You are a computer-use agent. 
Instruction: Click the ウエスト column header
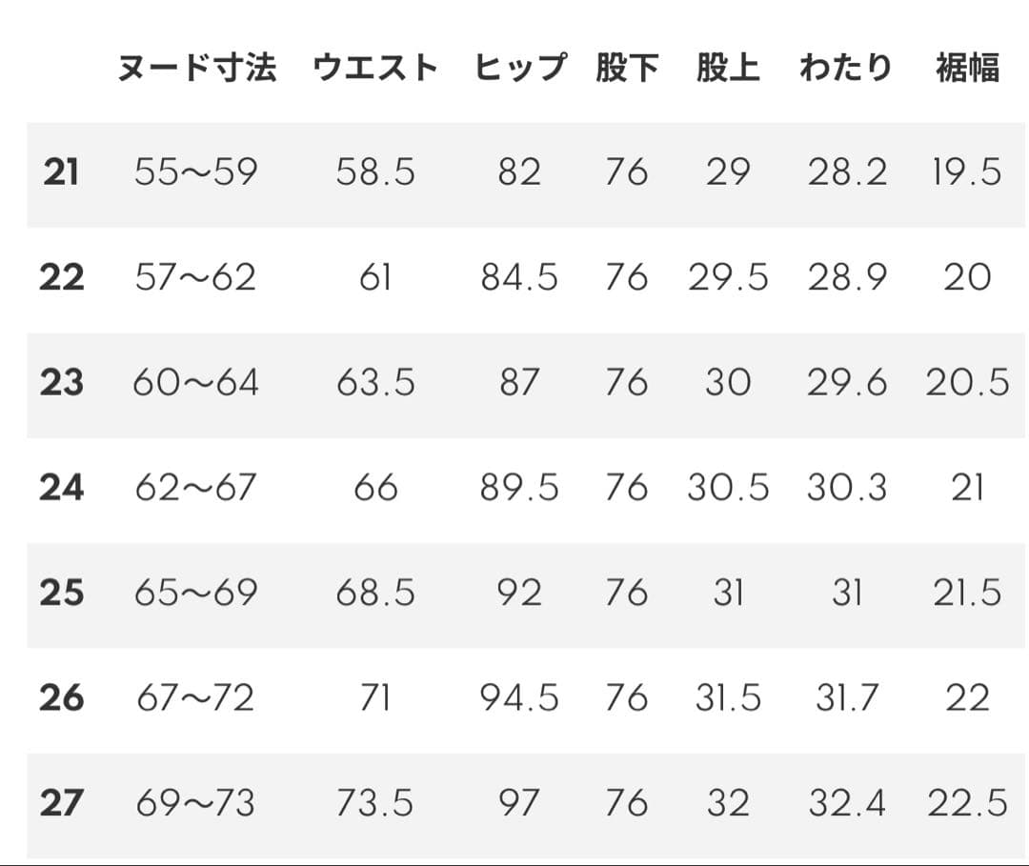tap(375, 69)
